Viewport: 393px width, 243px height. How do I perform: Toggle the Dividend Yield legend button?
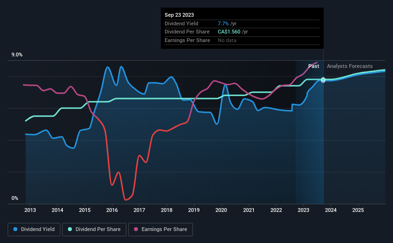[34, 230]
